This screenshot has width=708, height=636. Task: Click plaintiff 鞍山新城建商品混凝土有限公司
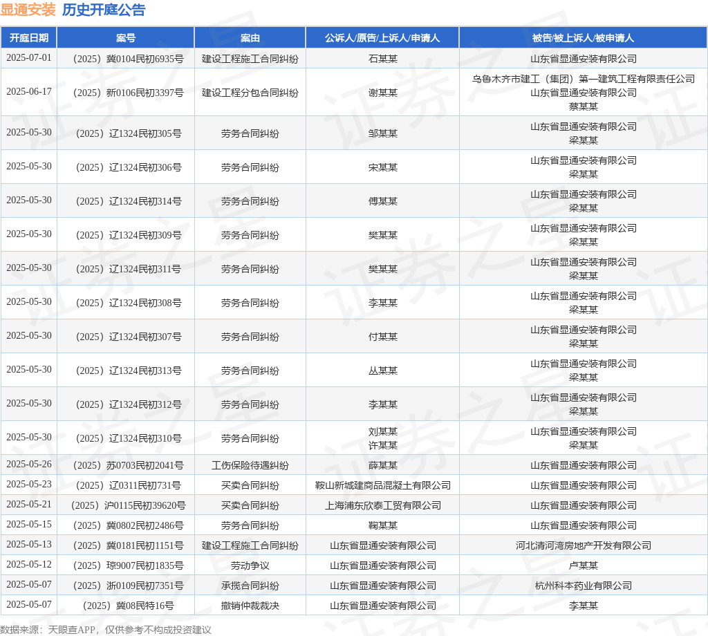[383, 485]
